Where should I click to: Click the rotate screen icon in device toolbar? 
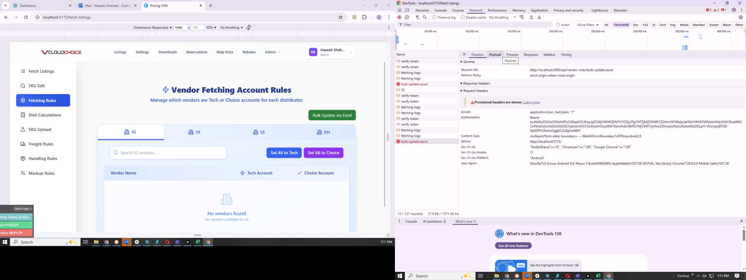[249, 27]
